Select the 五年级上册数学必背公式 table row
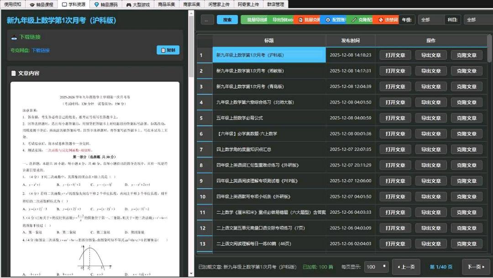 (269, 118)
